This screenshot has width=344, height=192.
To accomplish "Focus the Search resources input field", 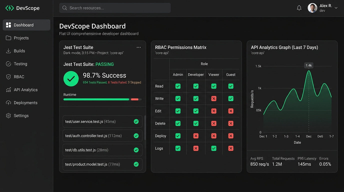I will pyautogui.click(x=115, y=8).
